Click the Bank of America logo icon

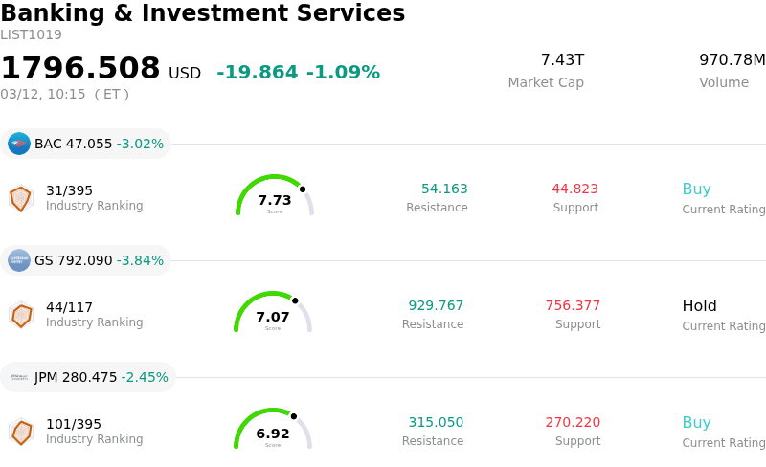tap(19, 144)
